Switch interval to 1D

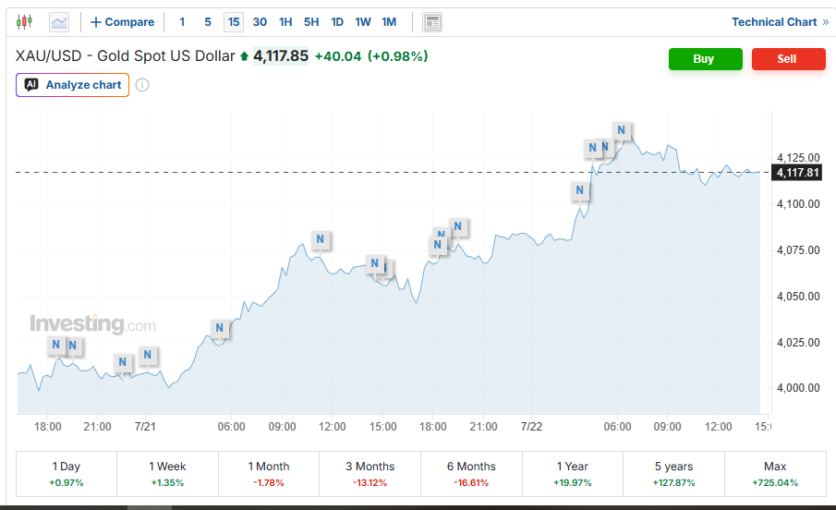[337, 22]
